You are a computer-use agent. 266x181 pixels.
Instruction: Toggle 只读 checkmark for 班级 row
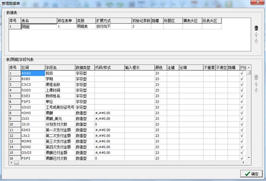point(242,73)
